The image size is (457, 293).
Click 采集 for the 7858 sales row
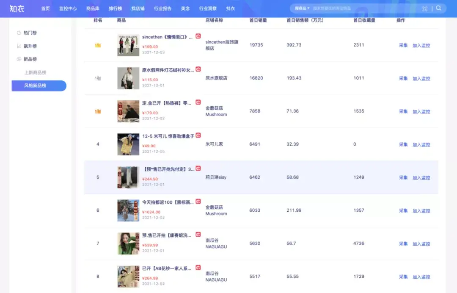tap(403, 111)
